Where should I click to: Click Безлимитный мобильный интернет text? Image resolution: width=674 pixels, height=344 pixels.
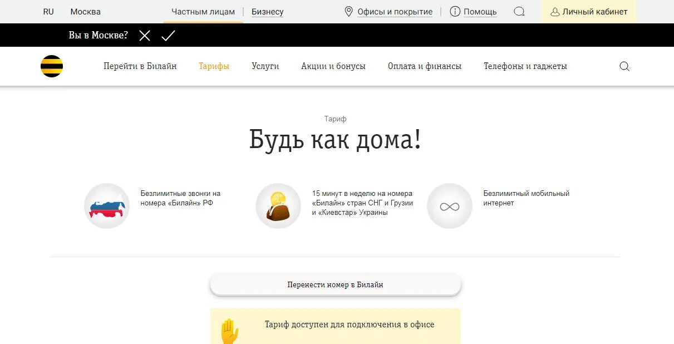pyautogui.click(x=527, y=198)
